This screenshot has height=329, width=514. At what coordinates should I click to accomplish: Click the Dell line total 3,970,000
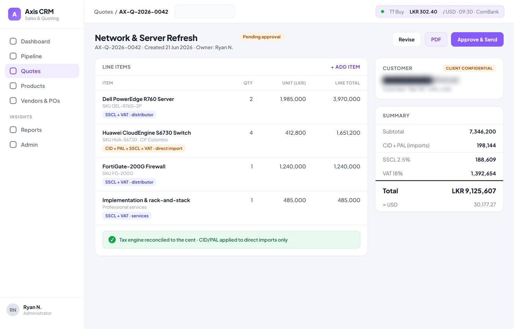[346, 99]
